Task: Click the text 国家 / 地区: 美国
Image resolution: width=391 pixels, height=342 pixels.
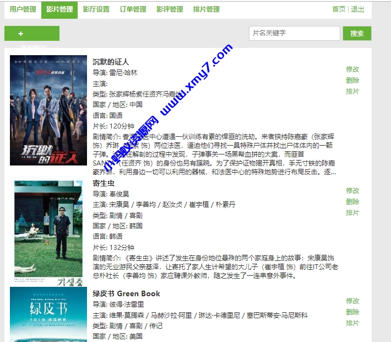Action: pos(117,336)
